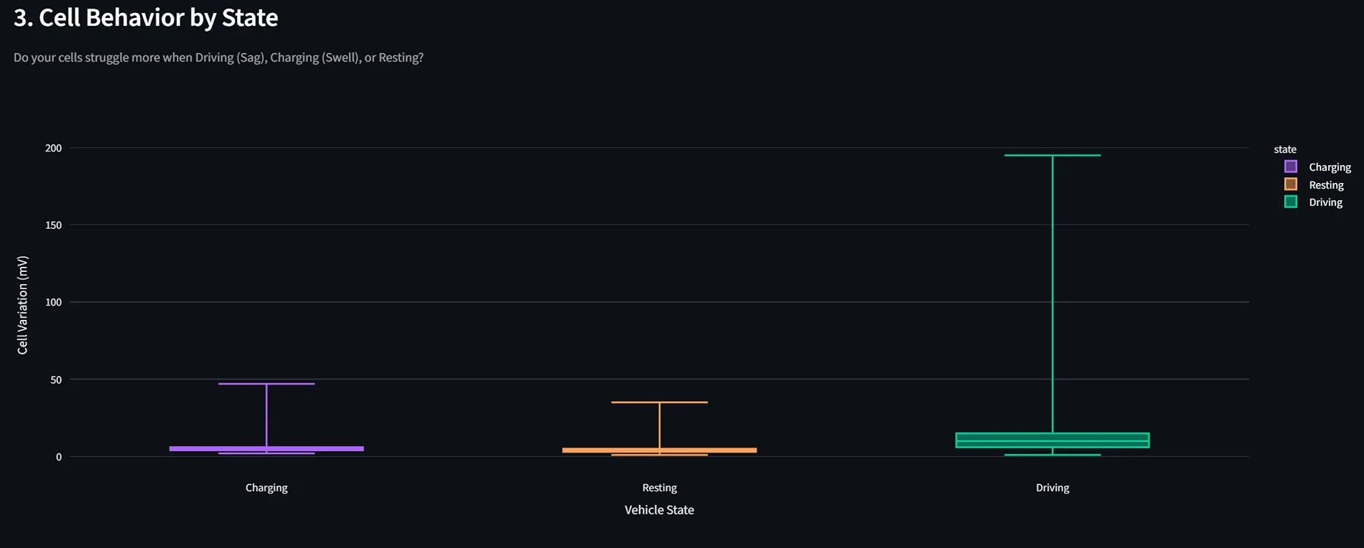
Task: Click the Vehicle State axis title
Action: (x=659, y=510)
